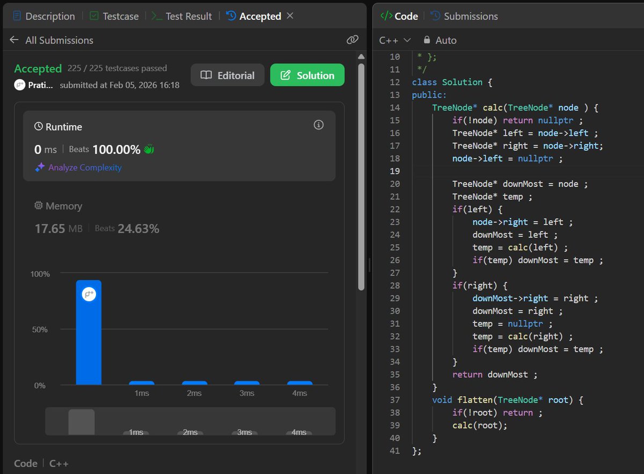Click 'return downMost ;' code line

pos(495,375)
